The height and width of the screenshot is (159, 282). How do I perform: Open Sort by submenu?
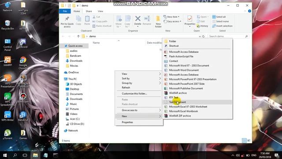point(139,79)
